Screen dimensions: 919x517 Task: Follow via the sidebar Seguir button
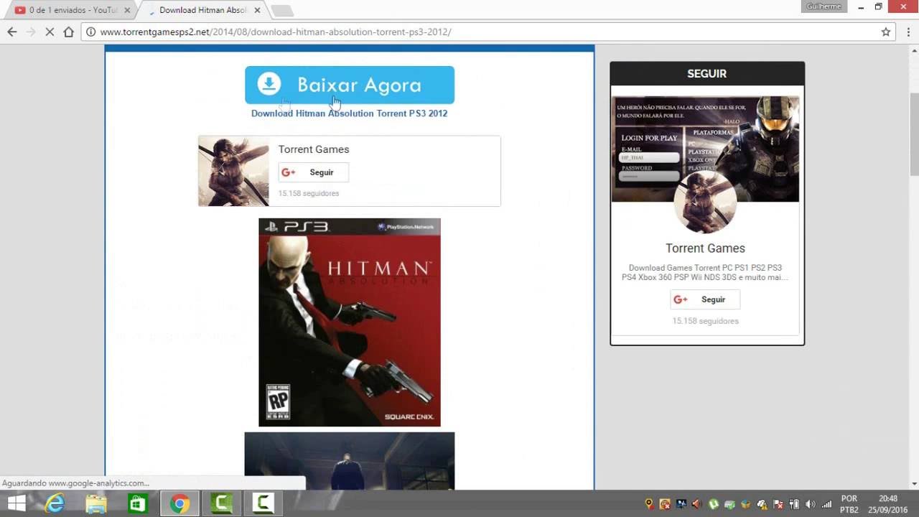pos(705,299)
